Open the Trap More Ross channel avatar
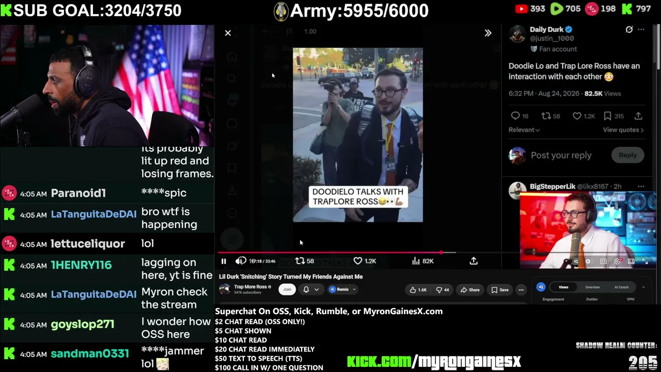Image resolution: width=661 pixels, height=372 pixels. click(x=225, y=289)
